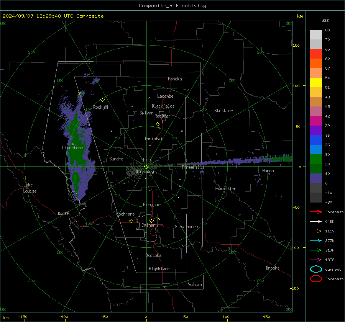This screenshot has width=345, height=322.
Task: Select the red 60 dBZ color swatch
Action: 316,54
